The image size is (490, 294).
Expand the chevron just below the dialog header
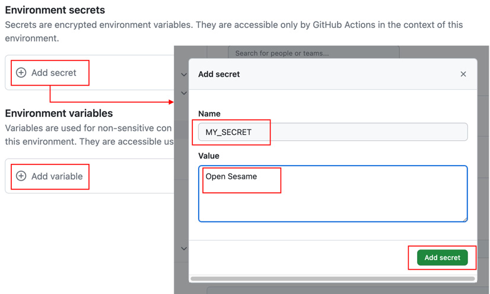coord(184,93)
